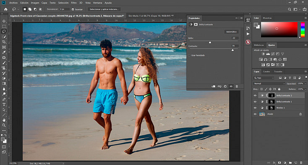
Task: Select the Horizontal Type tool
Action: pos(4,104)
